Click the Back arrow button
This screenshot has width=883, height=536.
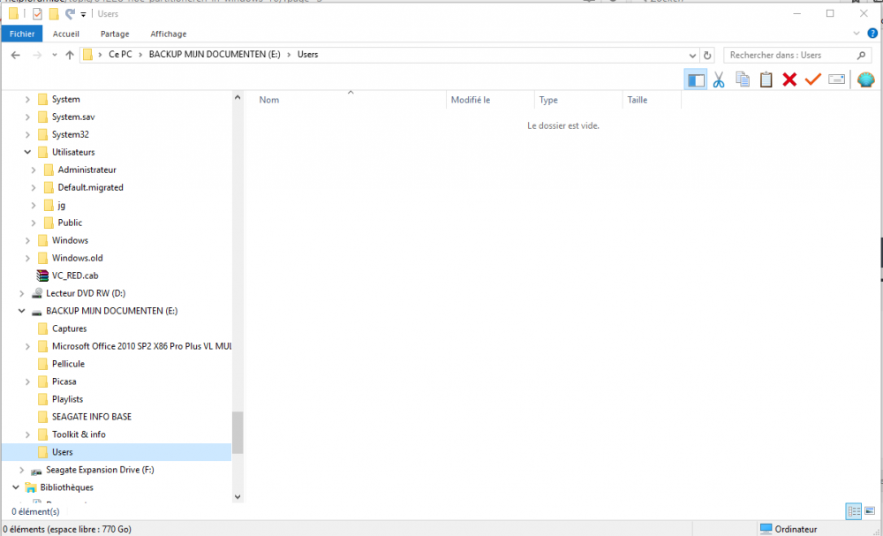(x=16, y=55)
